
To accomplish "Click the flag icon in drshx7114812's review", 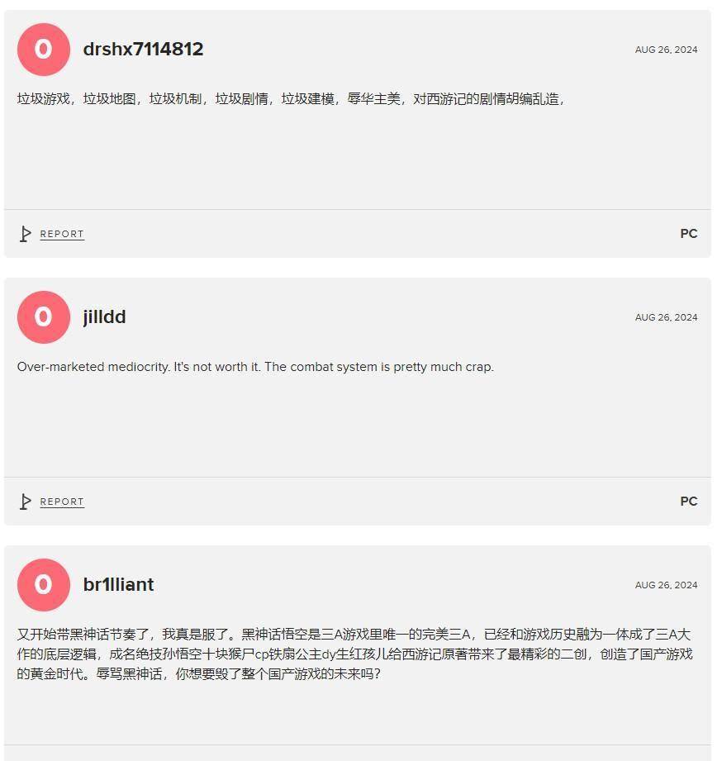I will coord(26,234).
